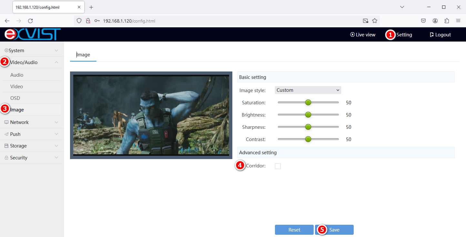Expand the Network section

coord(32,122)
